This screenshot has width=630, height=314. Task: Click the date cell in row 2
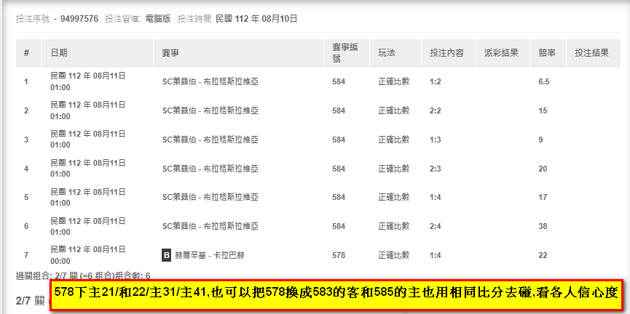point(88,110)
